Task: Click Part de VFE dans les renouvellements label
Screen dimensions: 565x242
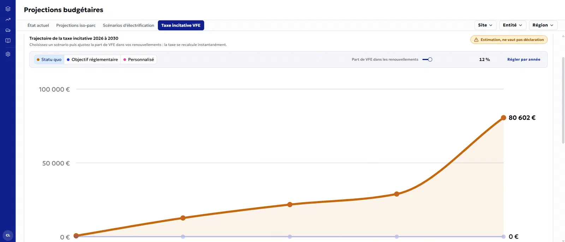Action: tap(385, 60)
